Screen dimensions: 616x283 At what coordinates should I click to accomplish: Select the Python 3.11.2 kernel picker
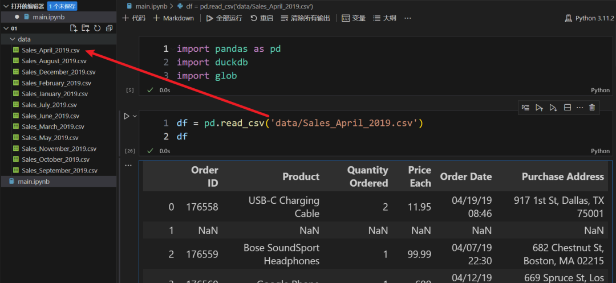tap(589, 18)
